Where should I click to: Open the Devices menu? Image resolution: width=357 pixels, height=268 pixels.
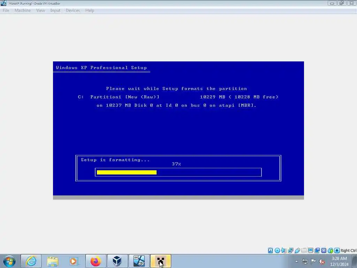73,10
